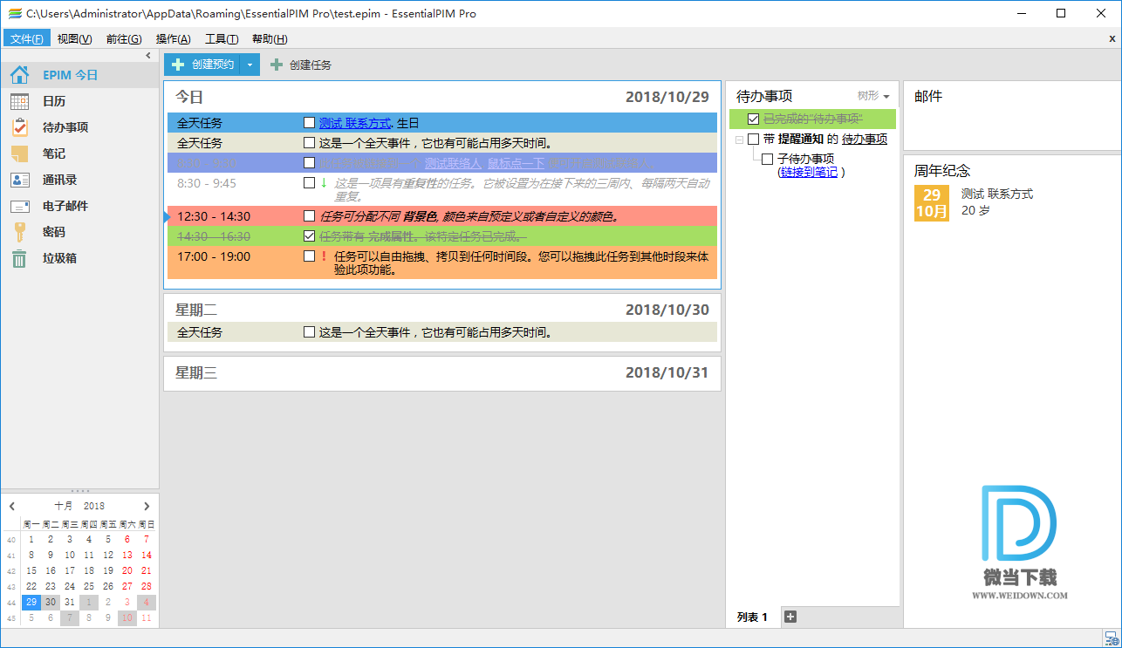
Task: Open the 待办事项 module in sidebar
Action: 79,127
